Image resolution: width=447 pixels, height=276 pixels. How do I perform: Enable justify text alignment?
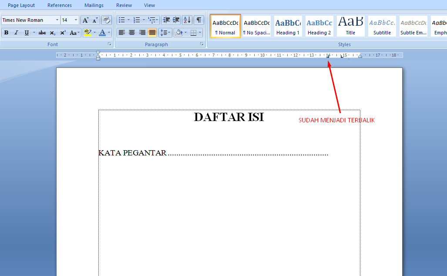152,33
